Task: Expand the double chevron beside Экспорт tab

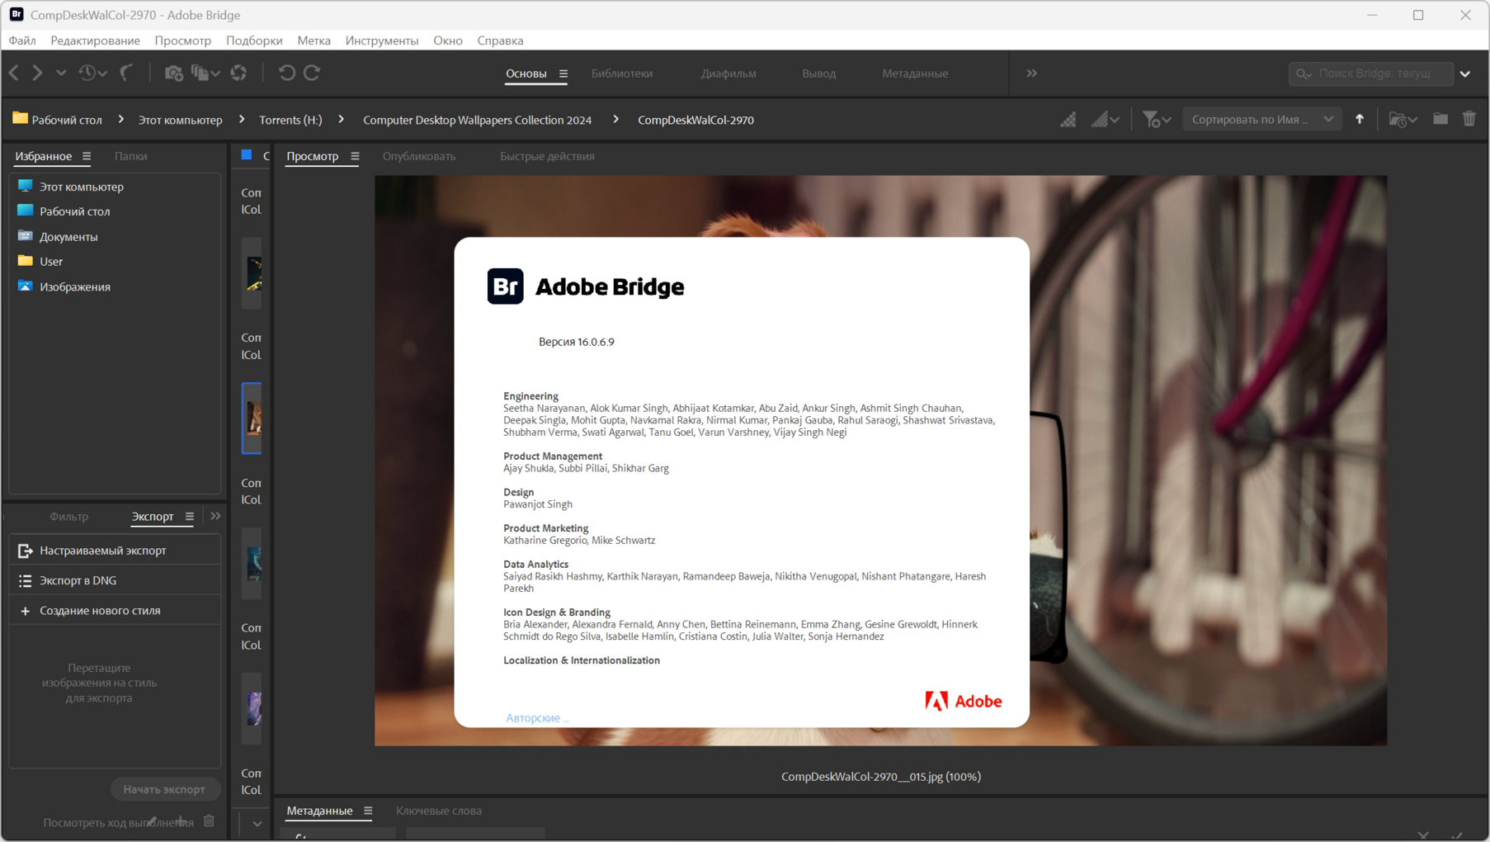Action: click(215, 516)
